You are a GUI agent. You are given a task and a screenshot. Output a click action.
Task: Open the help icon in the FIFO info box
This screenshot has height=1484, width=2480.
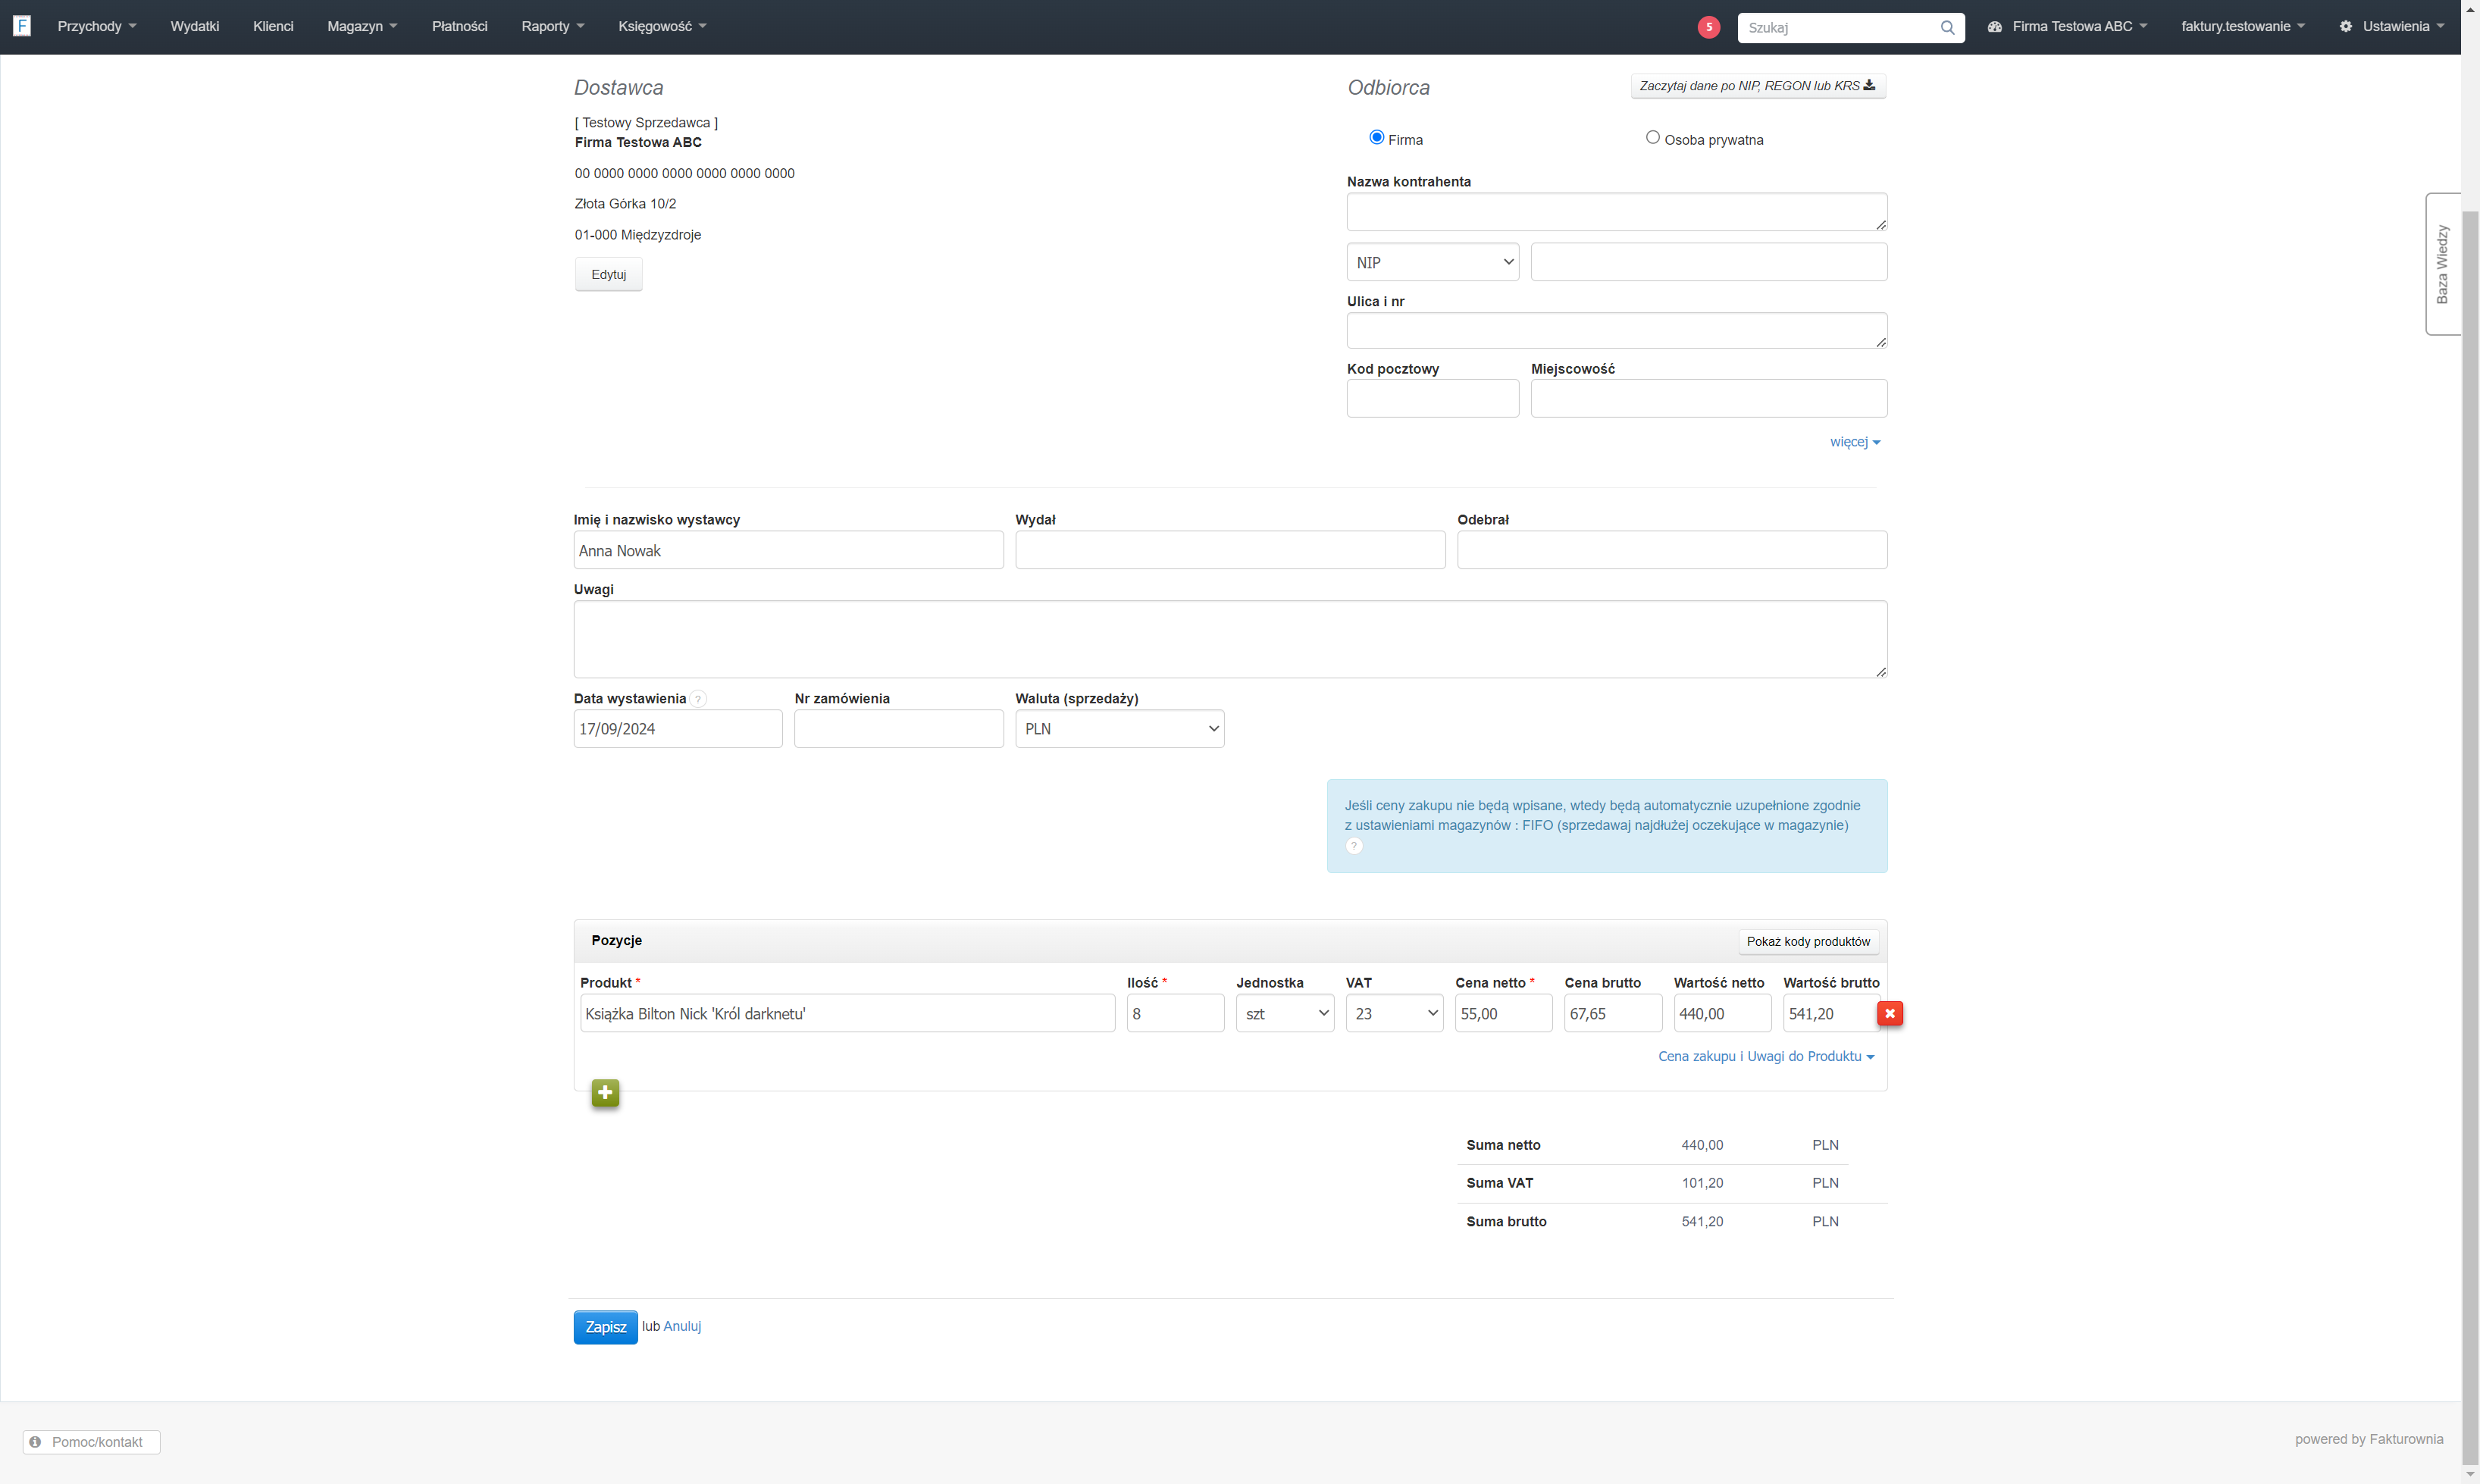(x=1354, y=846)
